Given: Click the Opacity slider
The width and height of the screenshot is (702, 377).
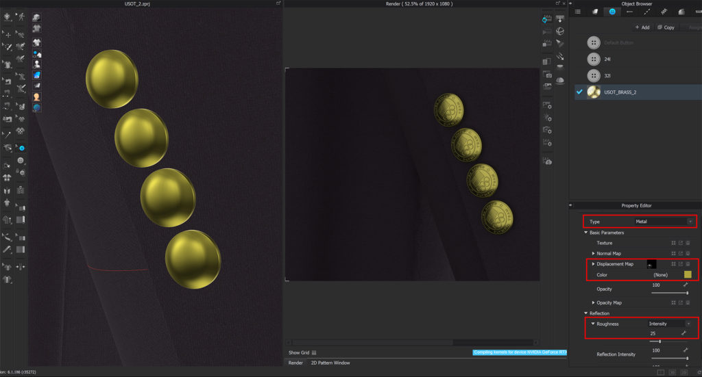Looking at the screenshot, I should tap(669, 293).
